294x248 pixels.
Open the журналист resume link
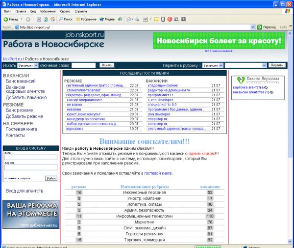tap(74, 129)
